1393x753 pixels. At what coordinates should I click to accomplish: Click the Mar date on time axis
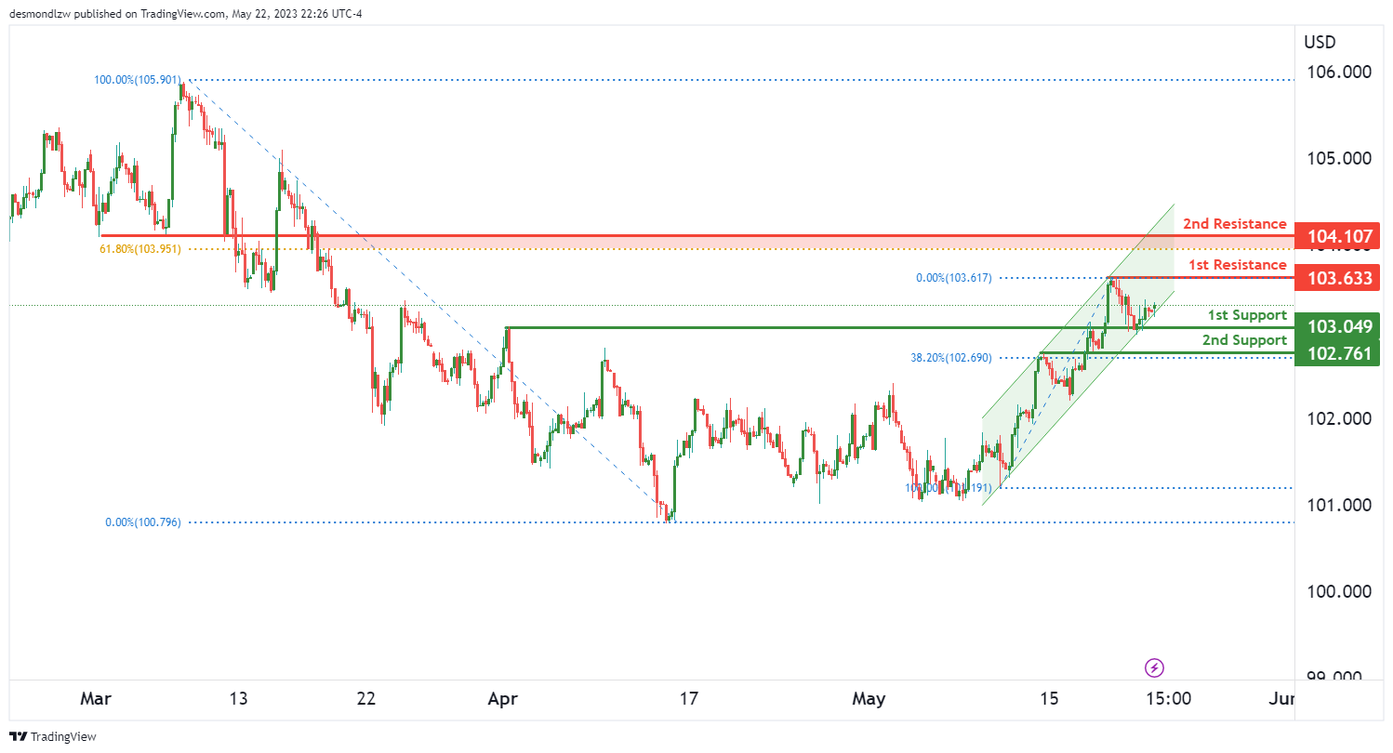(x=97, y=698)
